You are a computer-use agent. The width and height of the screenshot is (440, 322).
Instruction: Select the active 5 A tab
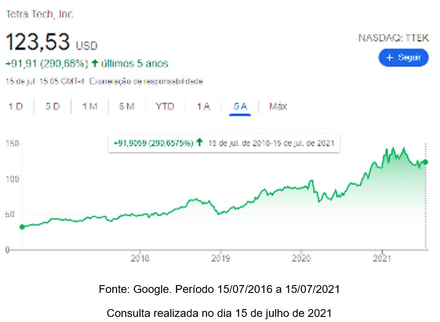240,107
